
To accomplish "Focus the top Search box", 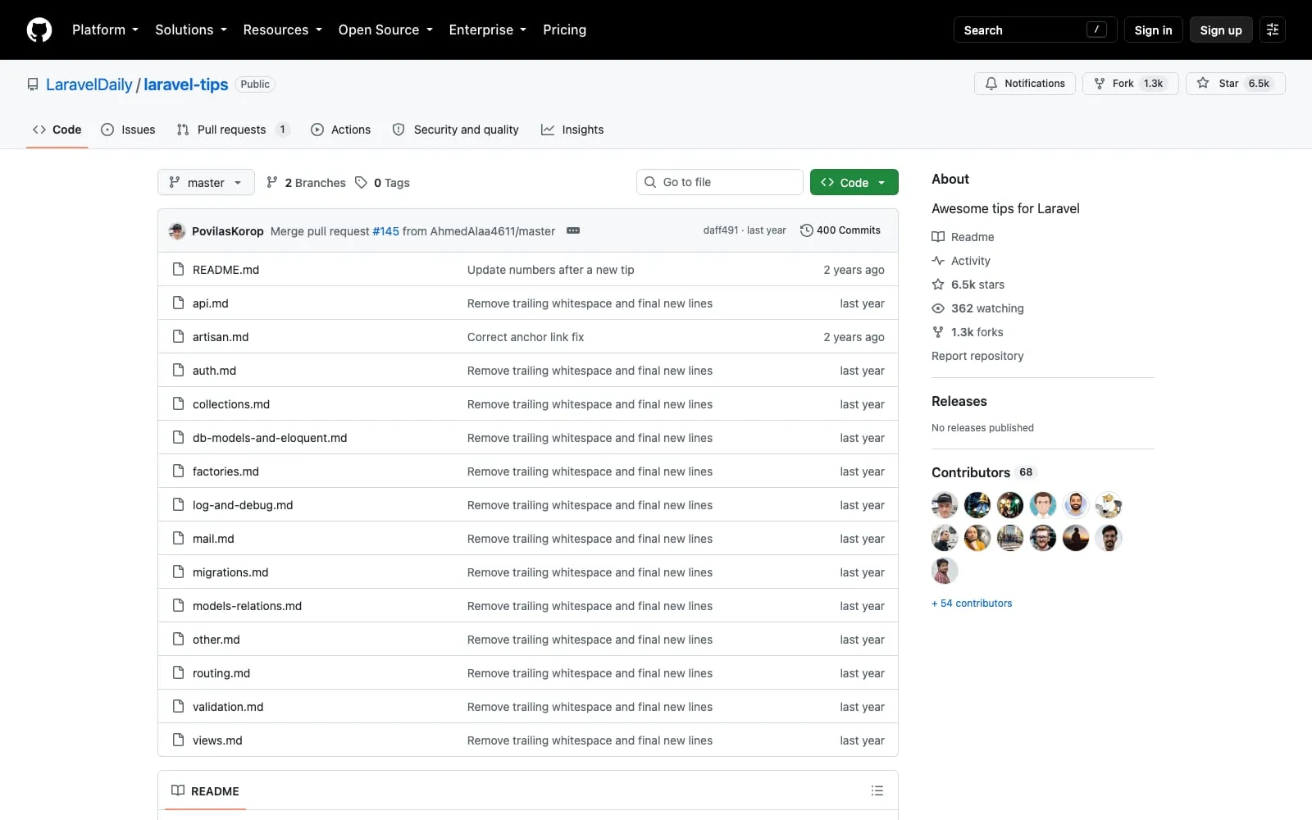I will pyautogui.click(x=1035, y=30).
